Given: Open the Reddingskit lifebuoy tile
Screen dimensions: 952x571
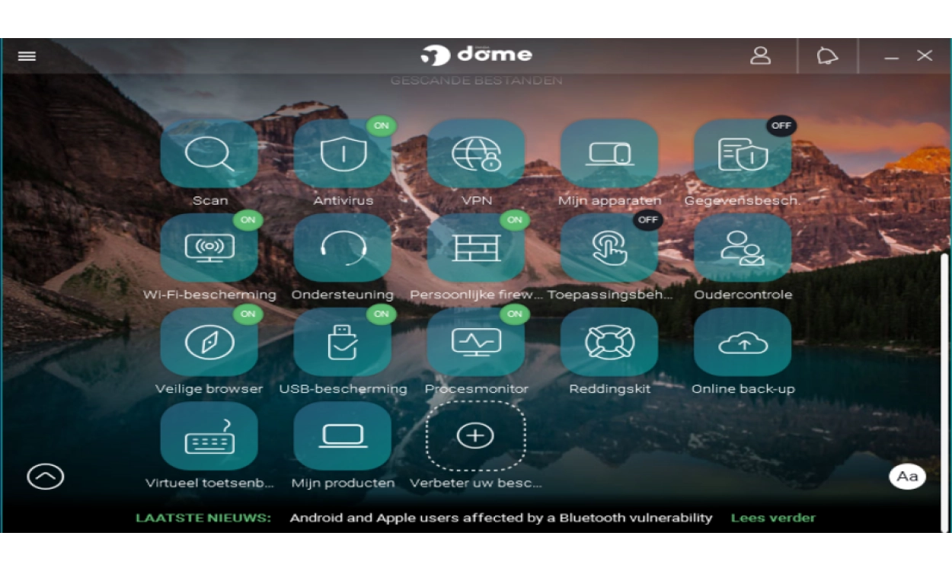Looking at the screenshot, I should point(609,343).
